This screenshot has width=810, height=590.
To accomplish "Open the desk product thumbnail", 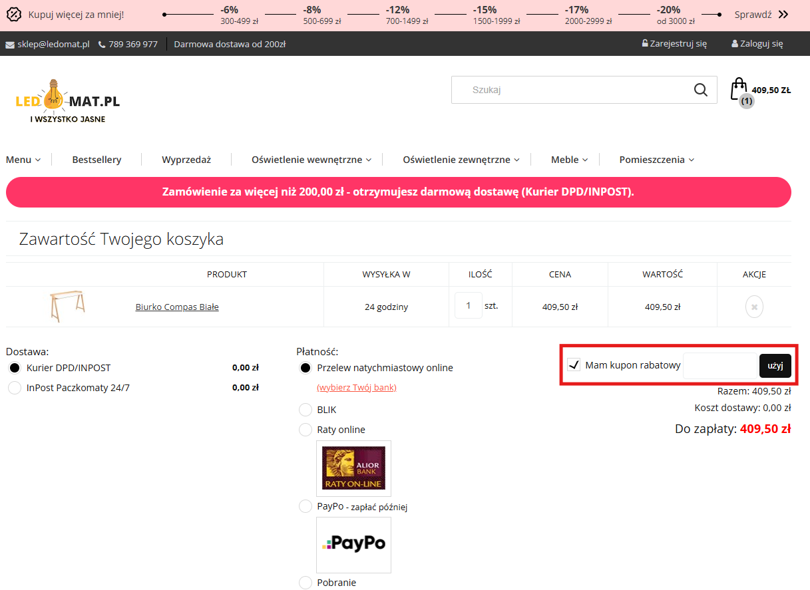I will click(67, 307).
